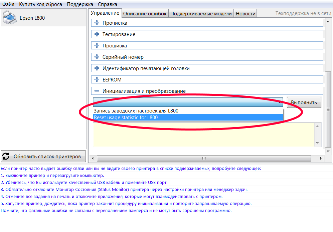
Task: Click yellow output box scroll up arrow
Action: pyautogui.click(x=318, y=127)
